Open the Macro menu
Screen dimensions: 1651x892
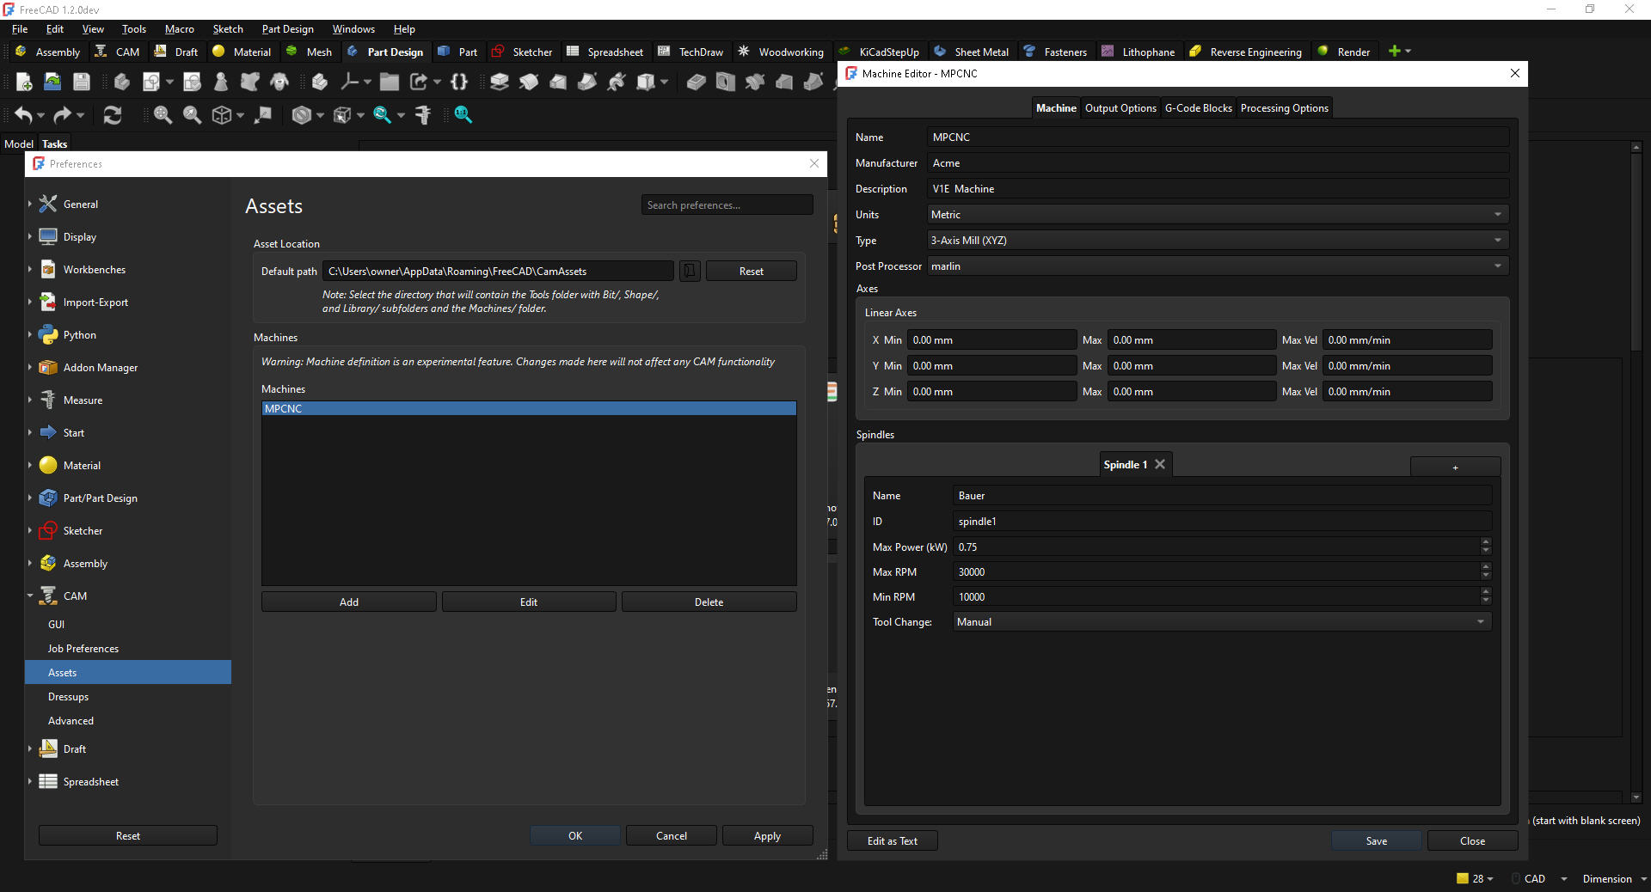[x=179, y=29]
